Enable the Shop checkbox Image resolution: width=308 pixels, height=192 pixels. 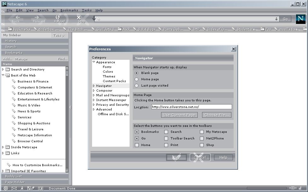coord(202,145)
